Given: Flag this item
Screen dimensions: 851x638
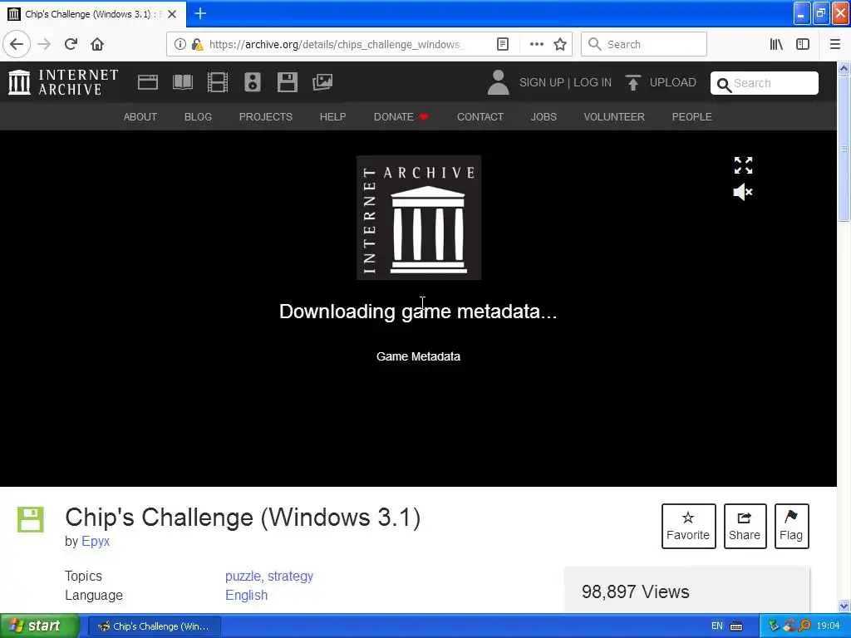Looking at the screenshot, I should pos(791,526).
